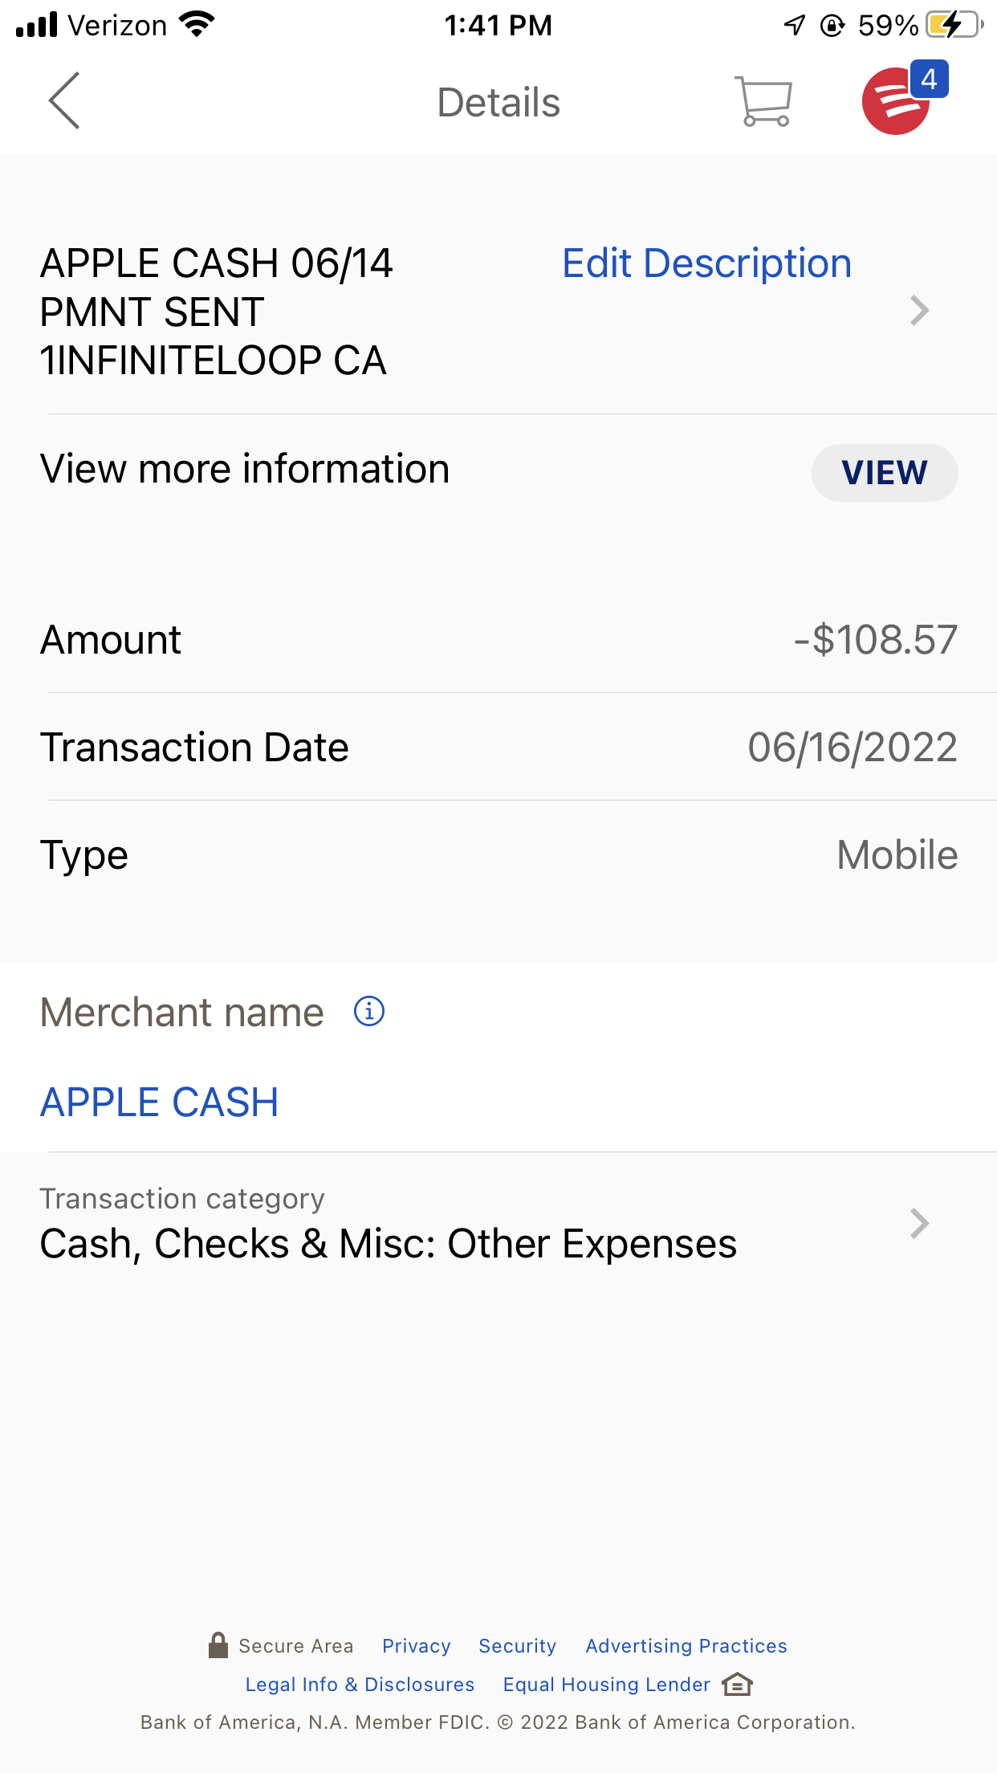
Task: Tap the Secure Area lock icon
Action: [218, 1645]
